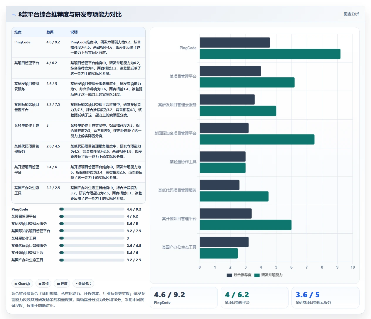371x319 pixels.
Task: Select the 某项目管理平台 table row name
Action: 27,63
